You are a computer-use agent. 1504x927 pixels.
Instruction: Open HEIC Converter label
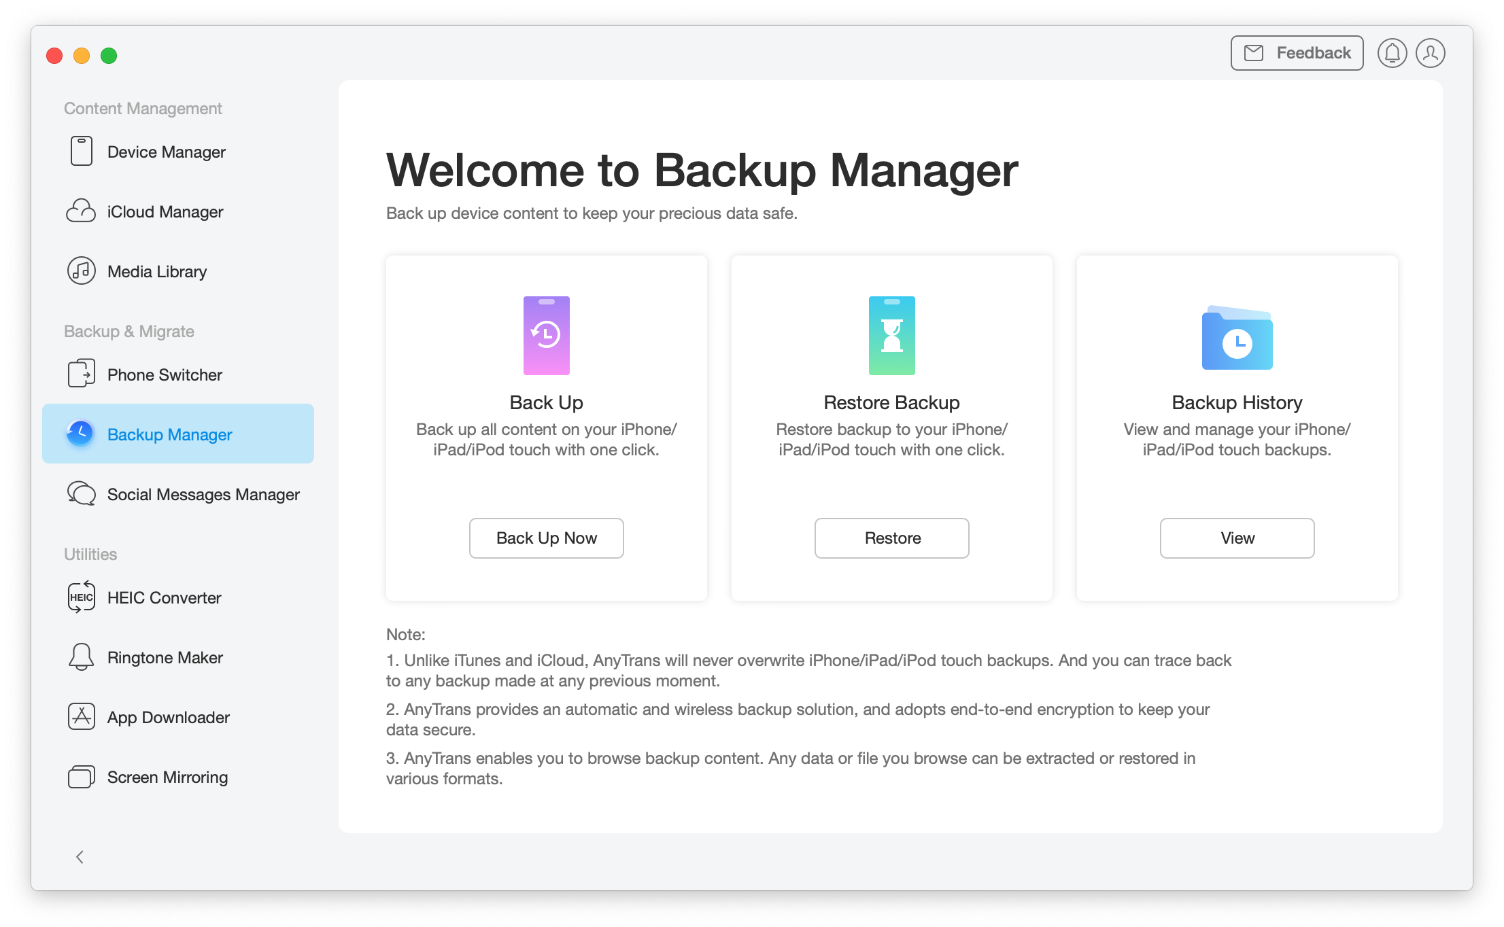pos(165,598)
